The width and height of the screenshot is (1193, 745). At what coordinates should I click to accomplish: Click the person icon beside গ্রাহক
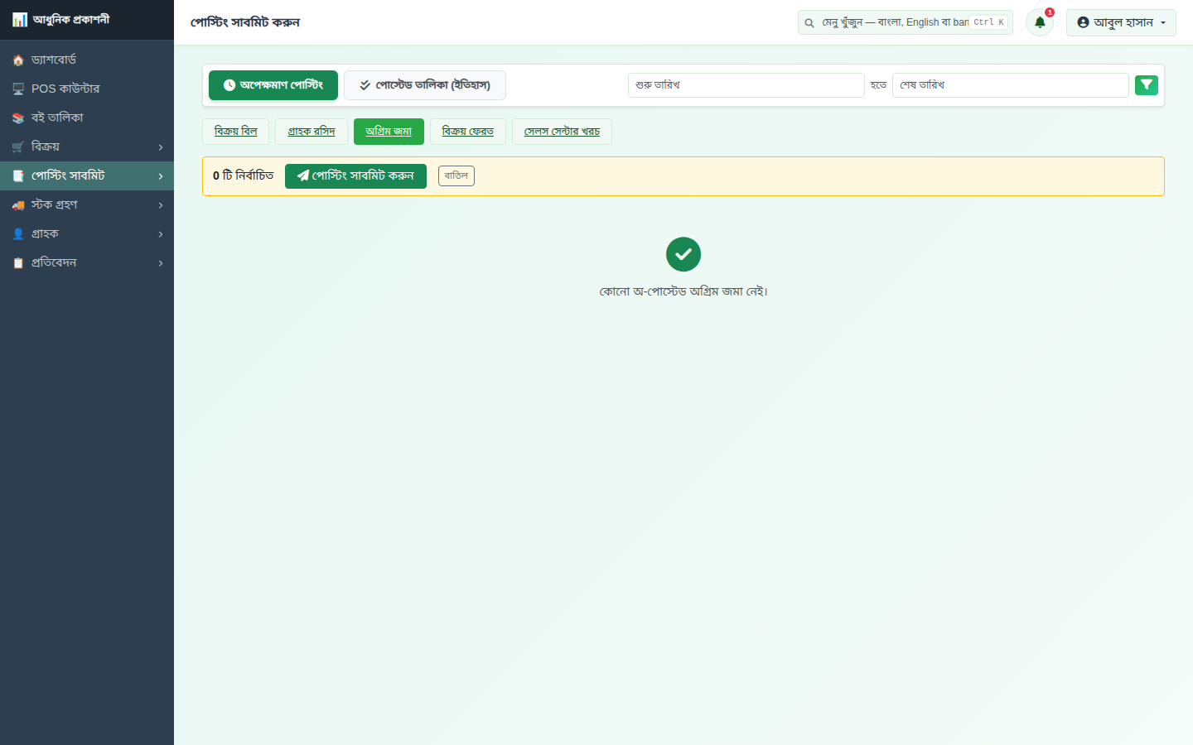pos(18,234)
